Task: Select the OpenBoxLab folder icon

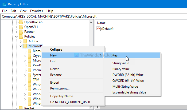Action: pyautogui.click(x=21, y=22)
